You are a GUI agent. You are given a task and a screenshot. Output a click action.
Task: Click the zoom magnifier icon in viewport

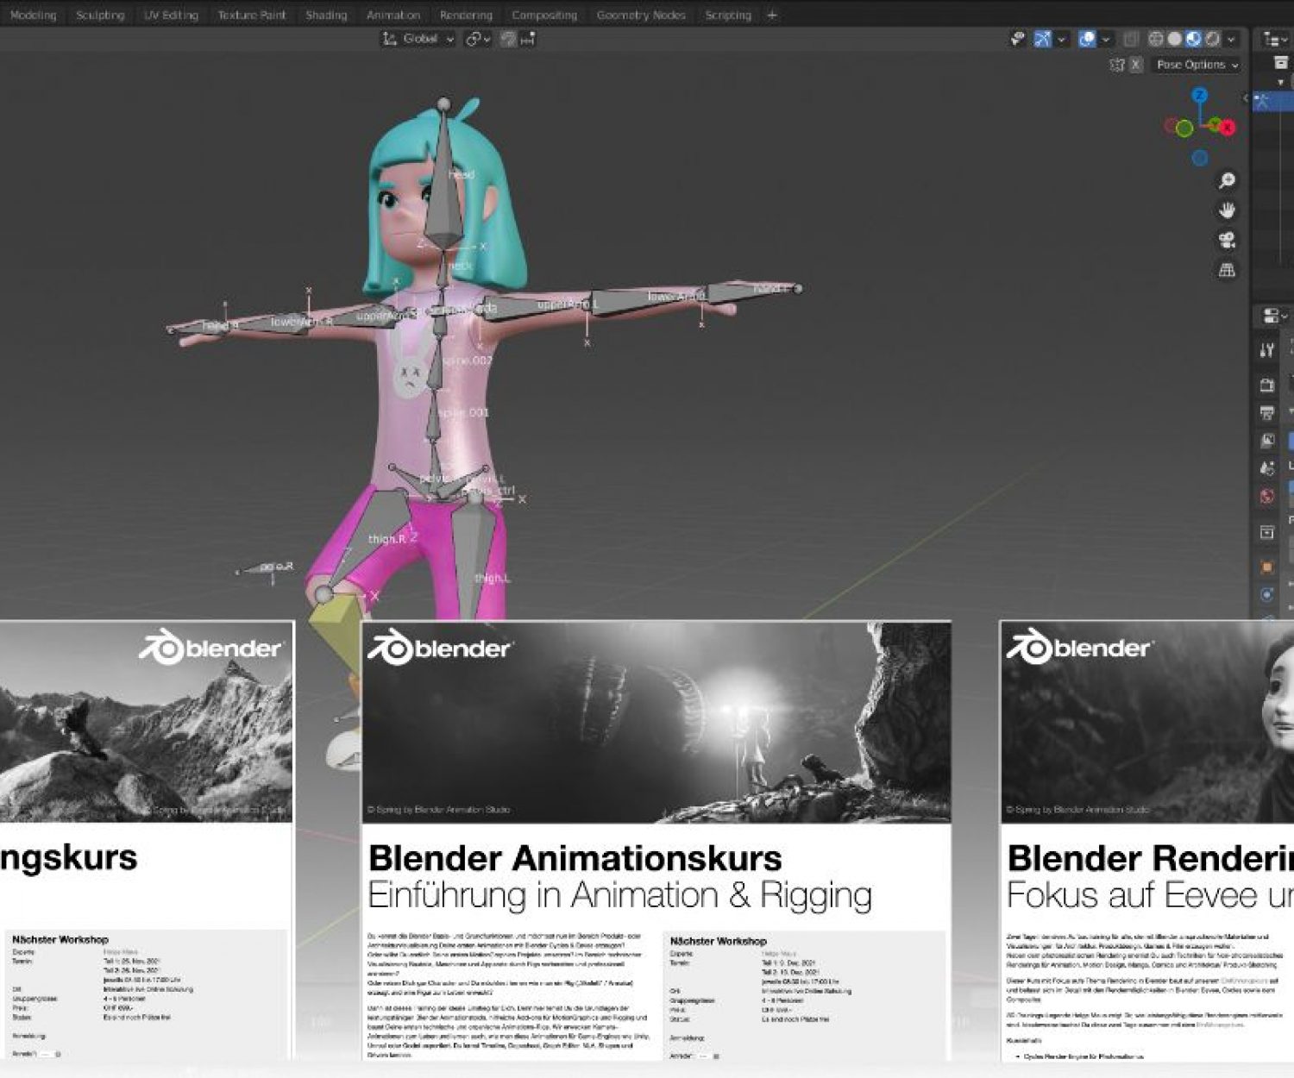coord(1226,180)
